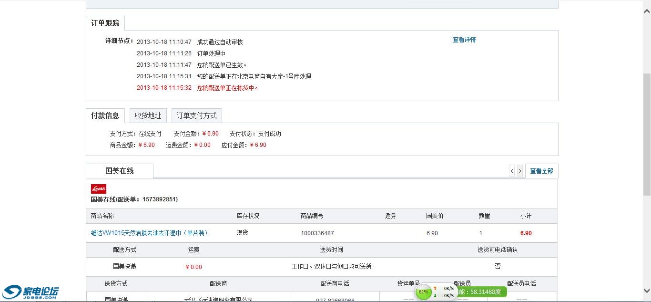Click the 支付金额 value ¥6.90

click(x=211, y=134)
